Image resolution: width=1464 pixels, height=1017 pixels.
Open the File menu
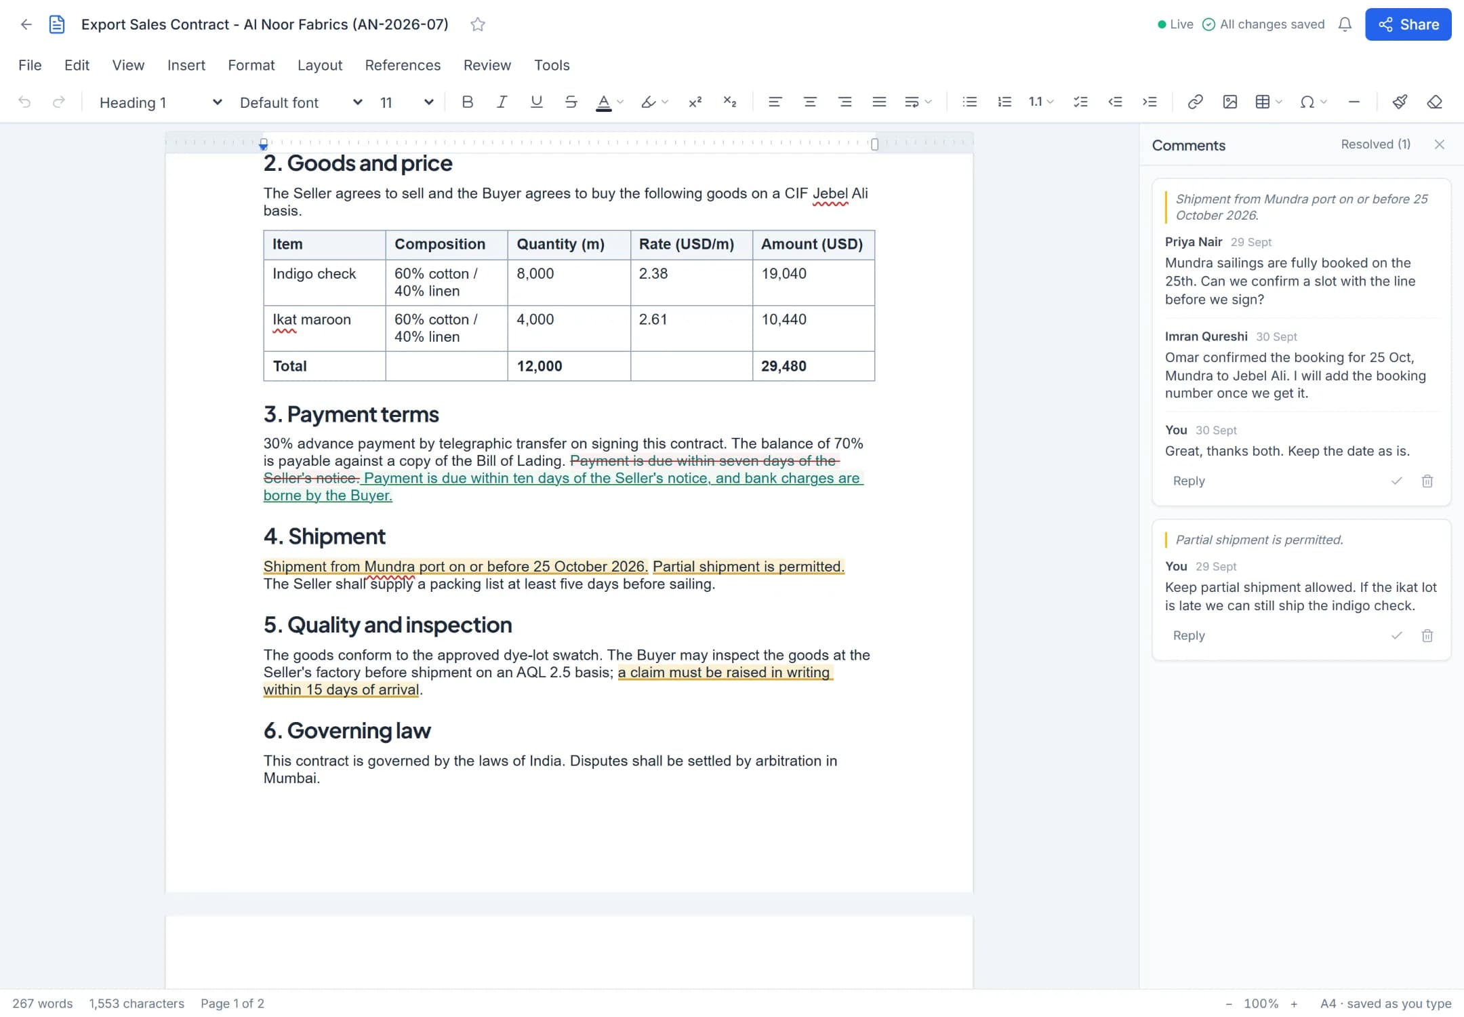(30, 65)
